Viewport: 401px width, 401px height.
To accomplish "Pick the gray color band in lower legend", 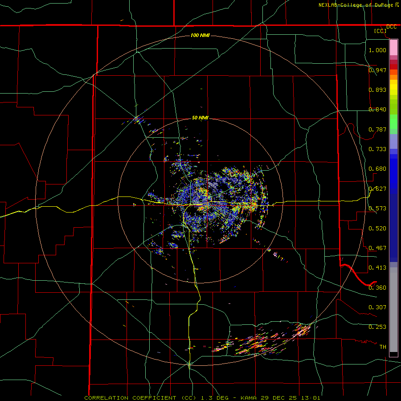I will point(393,310).
